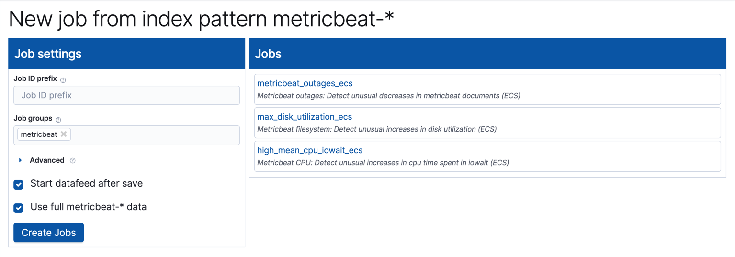Click the metricbeat tag label text

coord(39,134)
